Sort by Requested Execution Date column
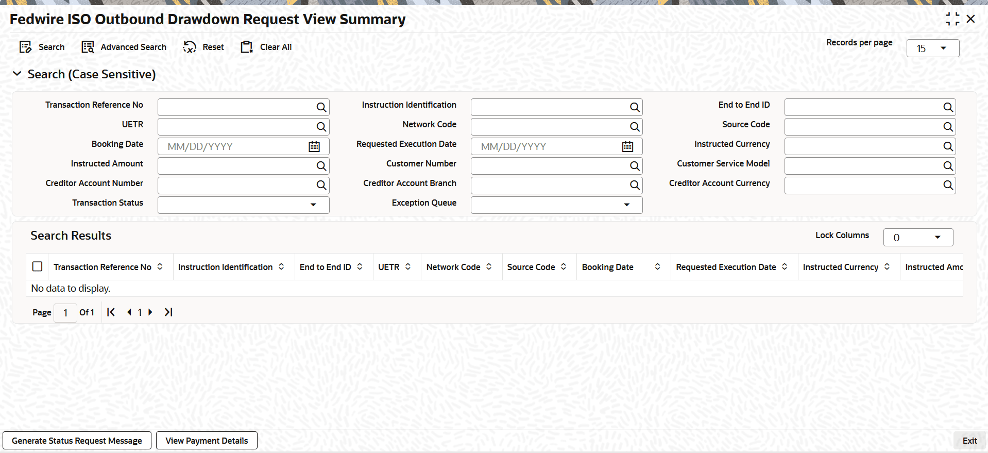 785,266
